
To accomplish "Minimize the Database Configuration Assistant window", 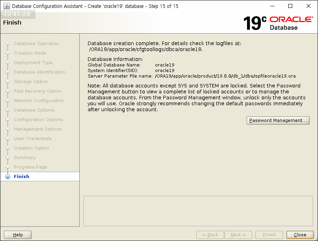I will point(272,6).
